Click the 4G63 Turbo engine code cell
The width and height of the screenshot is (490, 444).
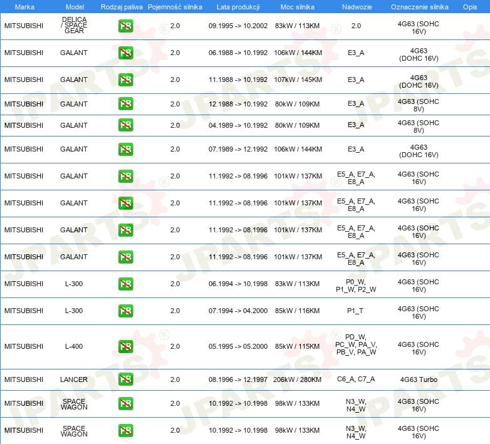pyautogui.click(x=419, y=379)
